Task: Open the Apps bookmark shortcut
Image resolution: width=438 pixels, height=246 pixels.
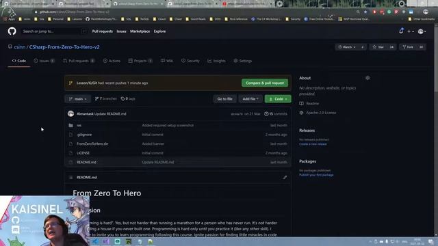Action: [x=9, y=19]
